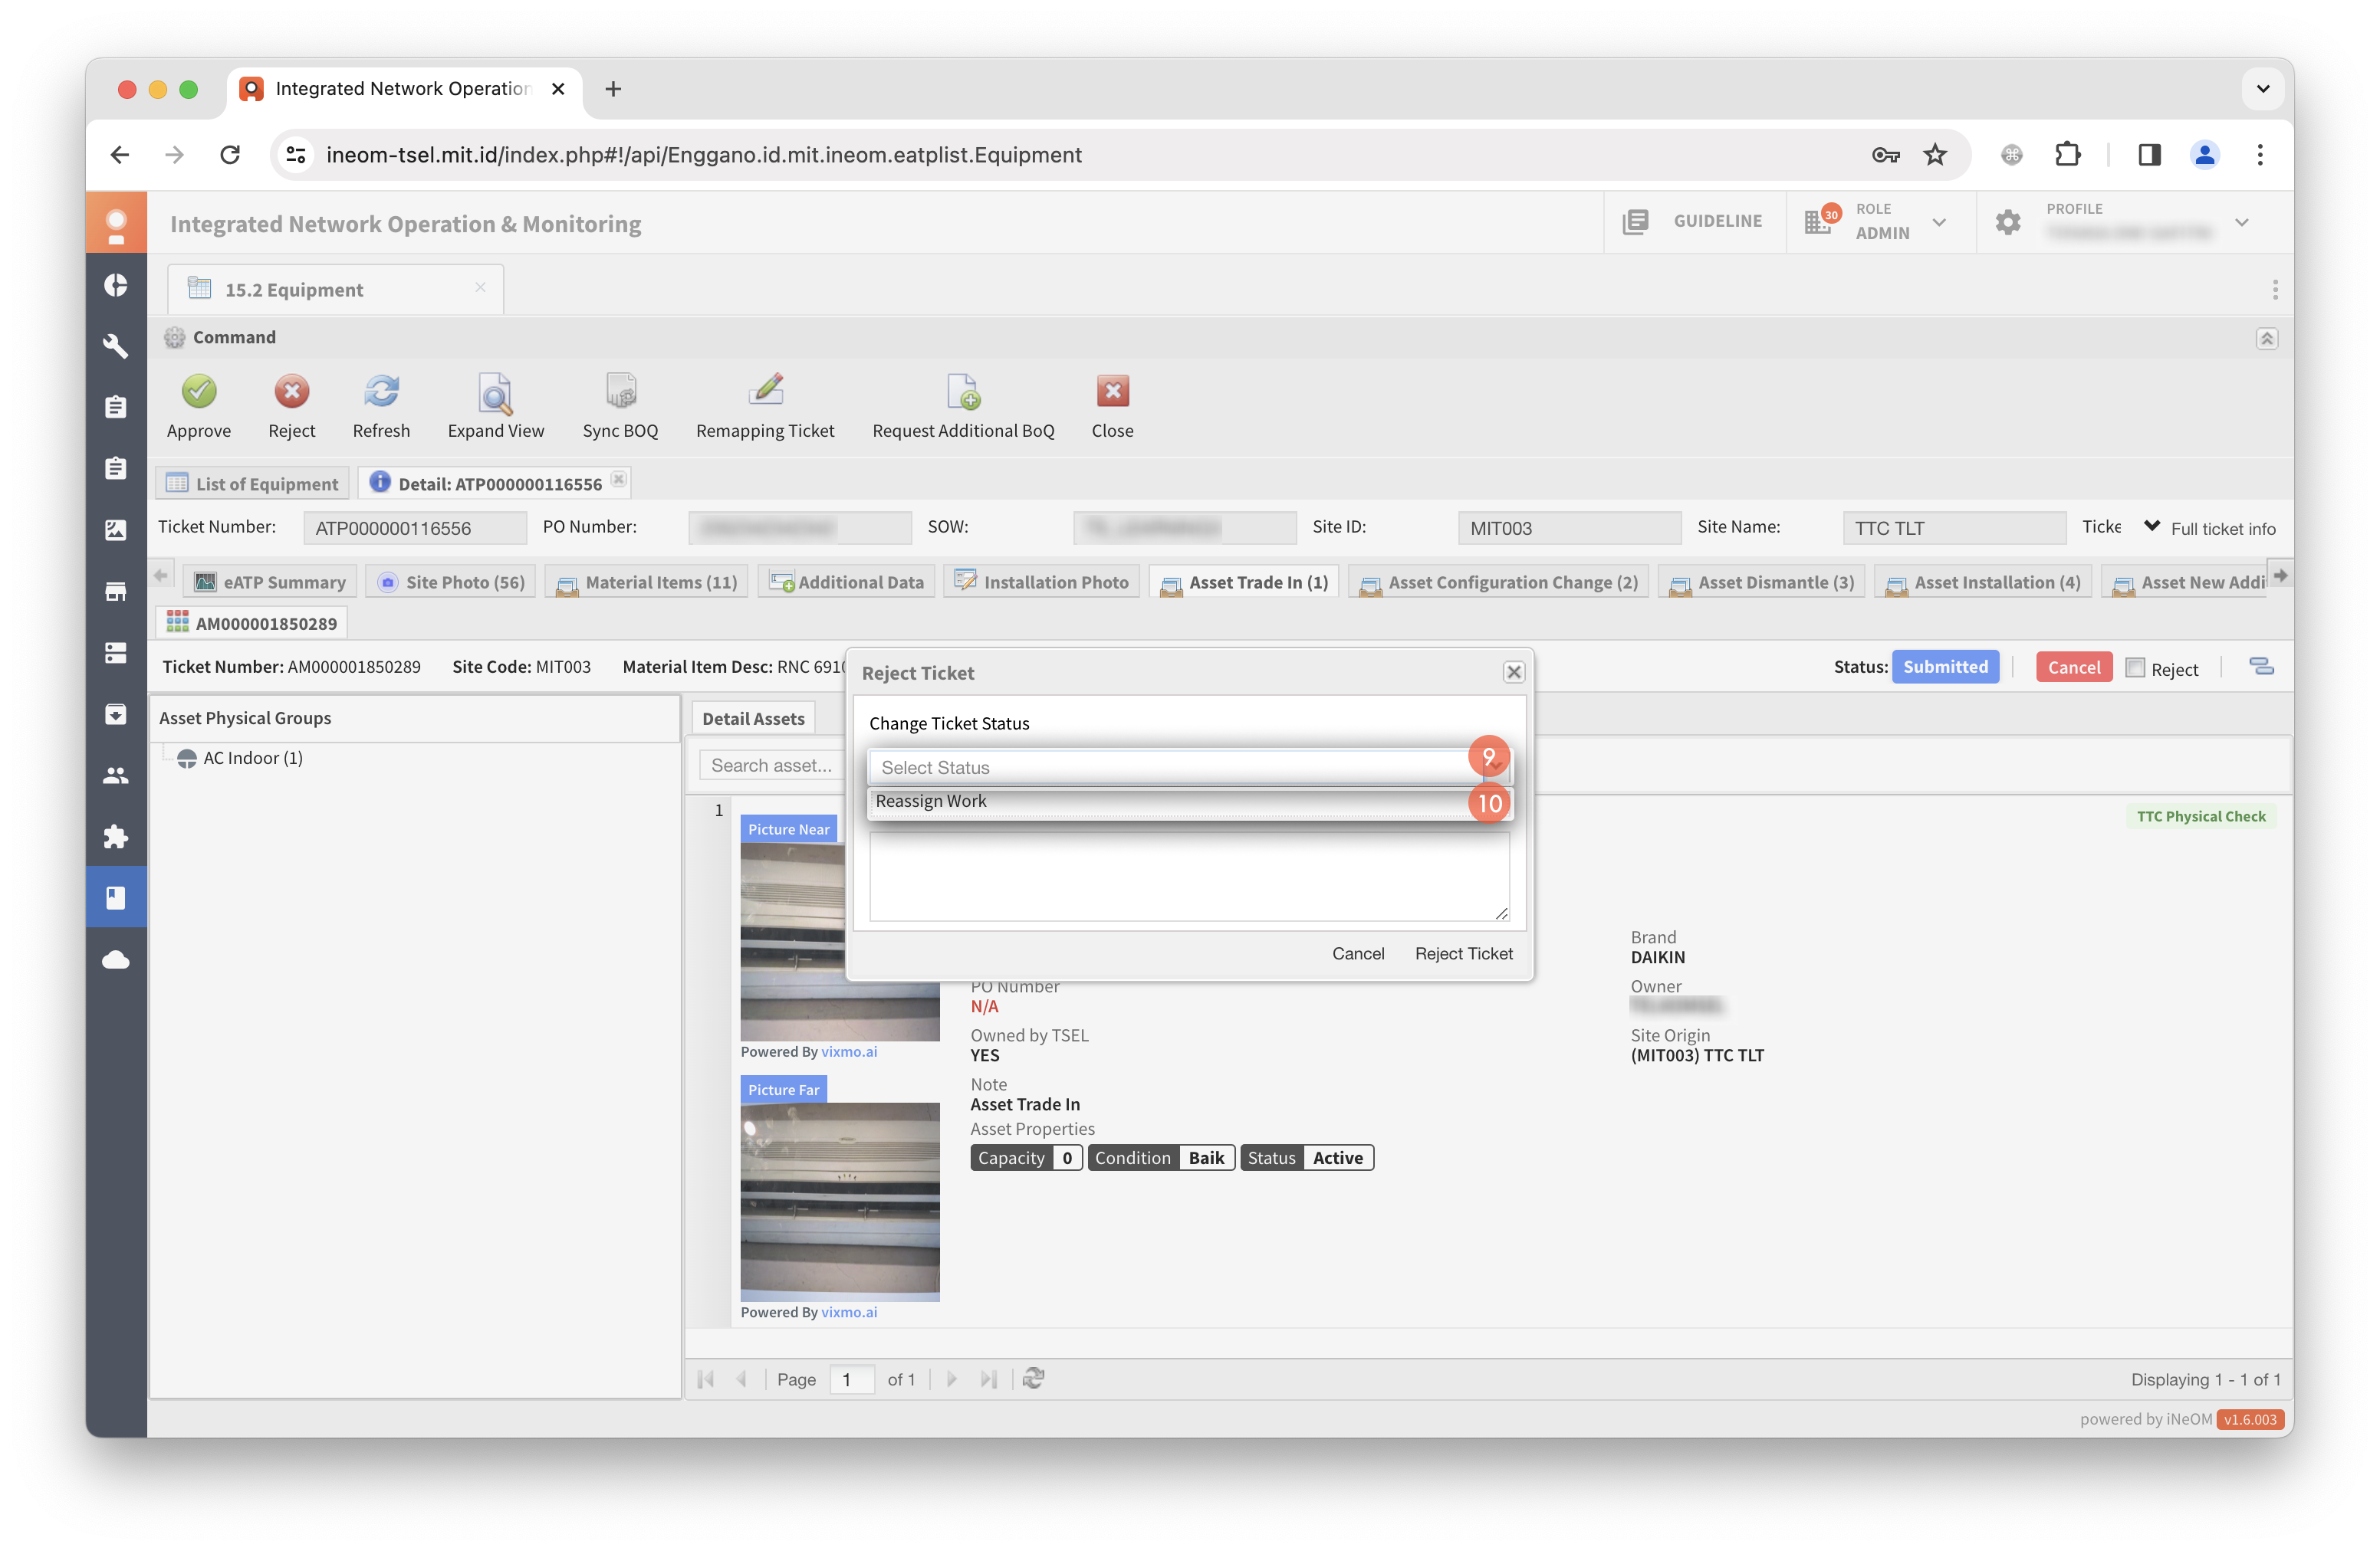Open the Select Status dropdown
2380x1551 pixels.
pos(1189,768)
